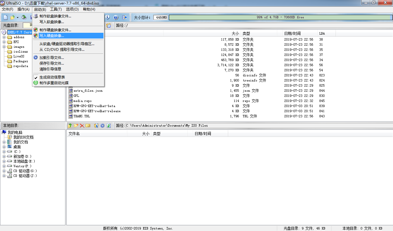The width and height of the screenshot is (393, 231).
Task: Click the Help question-mark toolbar icon
Action: pos(116,17)
